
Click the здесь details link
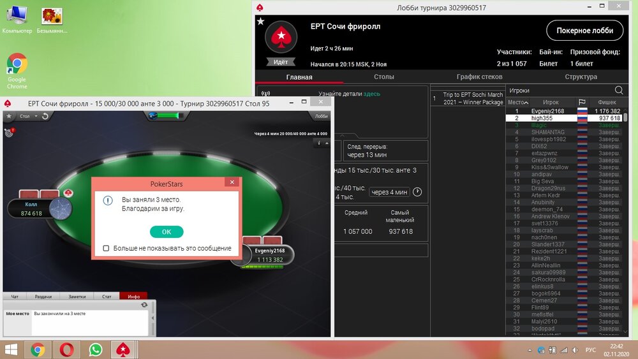pyautogui.click(x=371, y=94)
